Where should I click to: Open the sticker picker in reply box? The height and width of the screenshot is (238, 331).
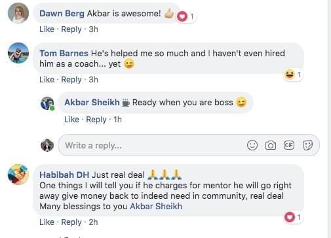[307, 145]
